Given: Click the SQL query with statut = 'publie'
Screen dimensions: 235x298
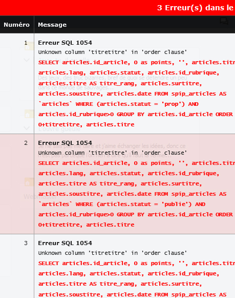Looking at the screenshot, I should point(136,194).
